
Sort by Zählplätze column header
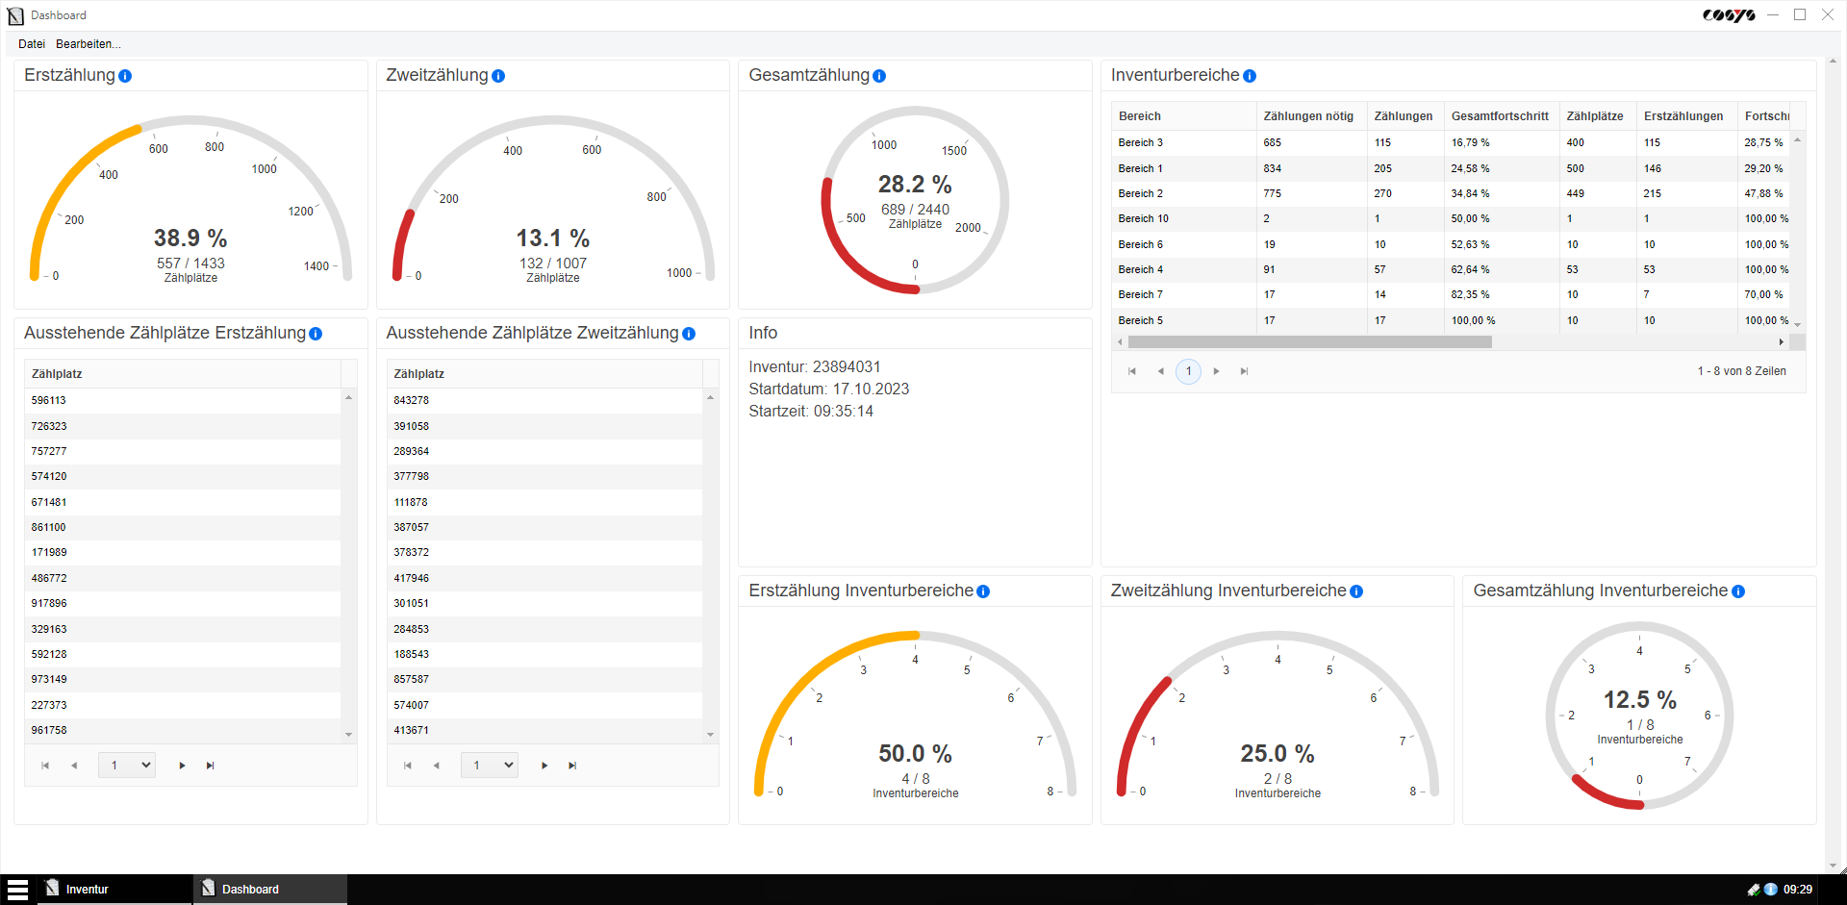coord(1598,116)
